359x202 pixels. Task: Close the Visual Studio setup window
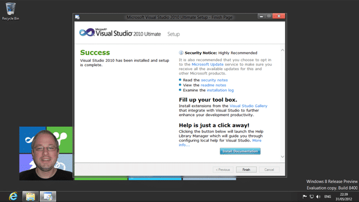click(279, 16)
